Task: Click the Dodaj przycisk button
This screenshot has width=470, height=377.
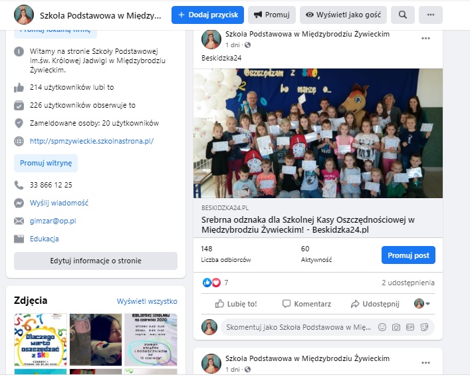Action: (x=207, y=15)
